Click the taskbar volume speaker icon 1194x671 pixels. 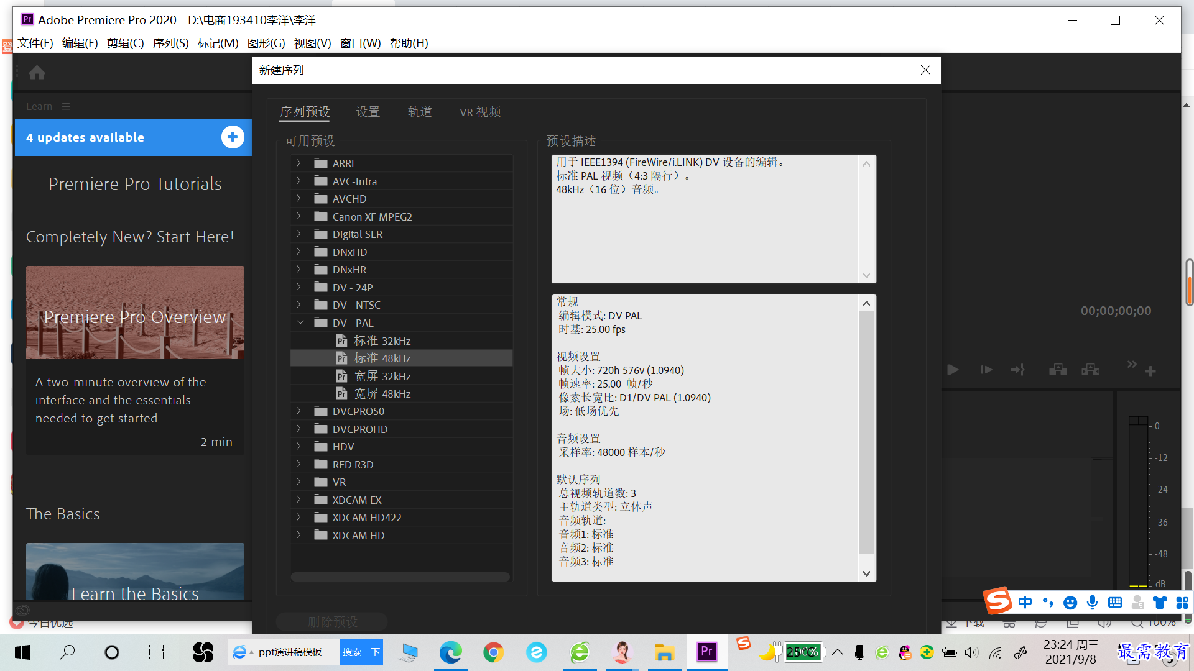[x=971, y=652]
